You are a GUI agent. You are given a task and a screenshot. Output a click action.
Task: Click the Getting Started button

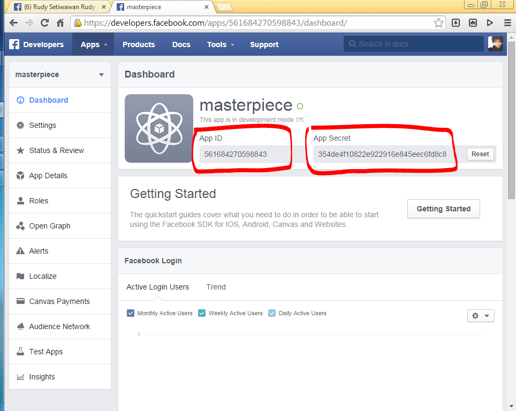(444, 209)
